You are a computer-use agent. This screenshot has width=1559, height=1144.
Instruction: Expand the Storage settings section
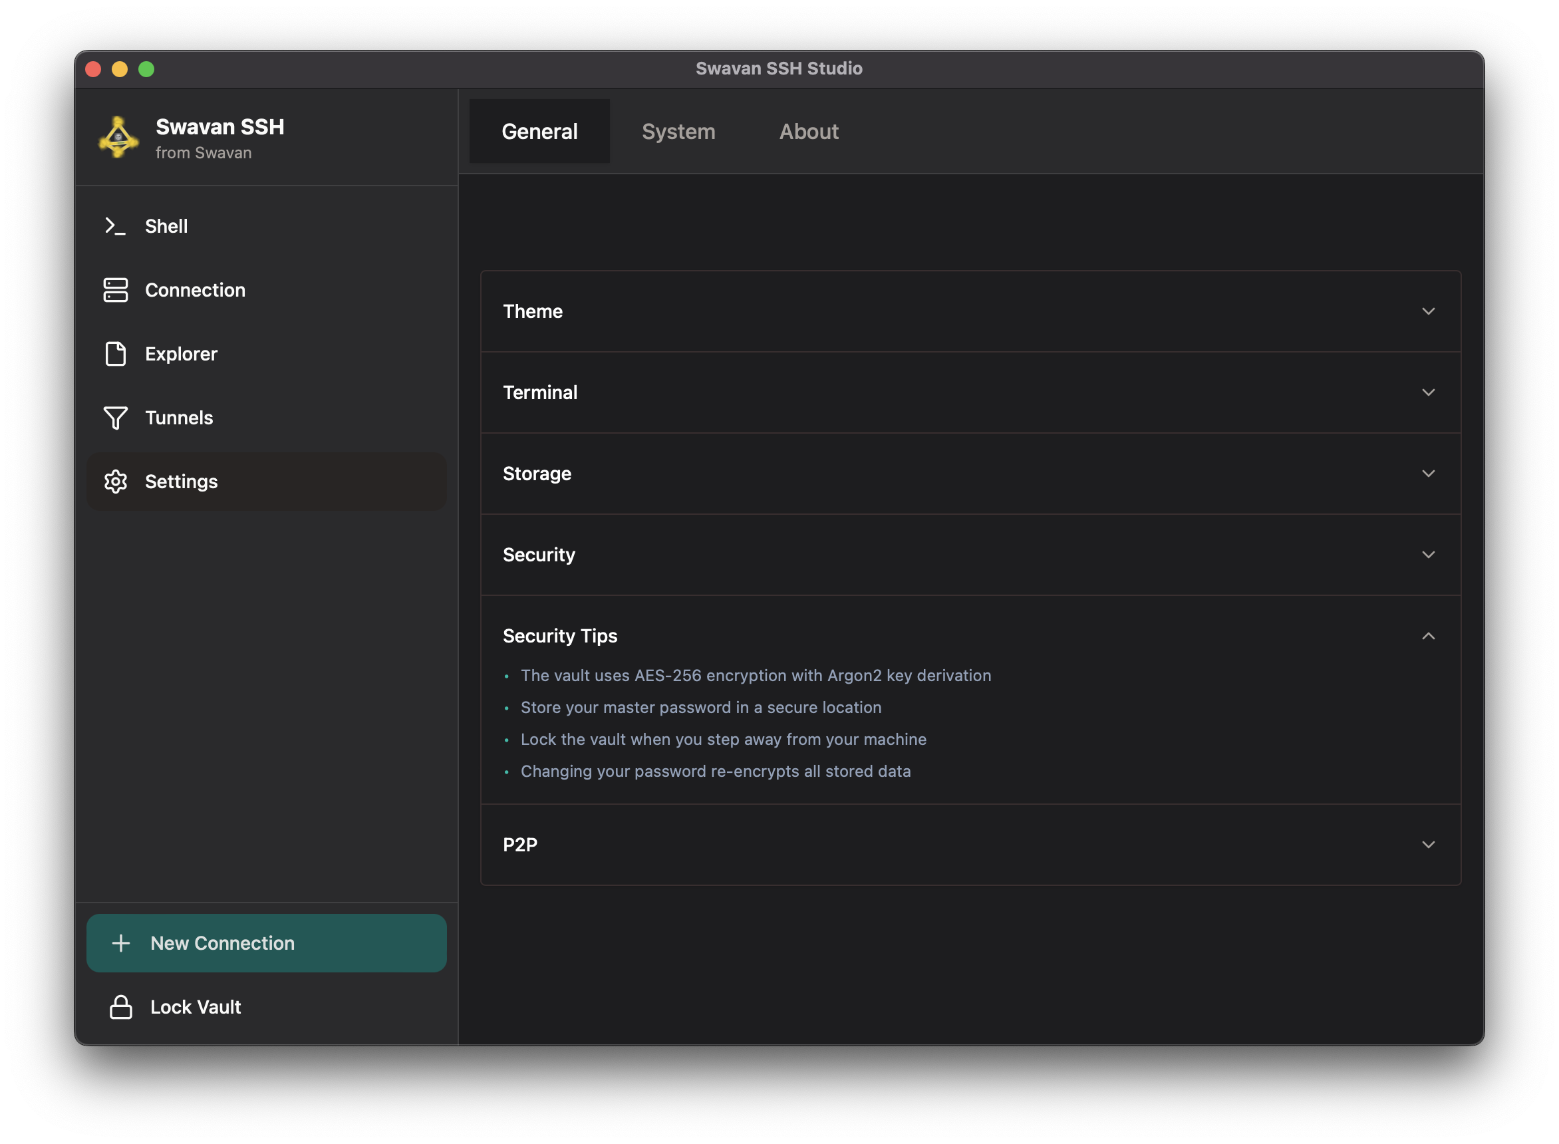pos(1429,474)
